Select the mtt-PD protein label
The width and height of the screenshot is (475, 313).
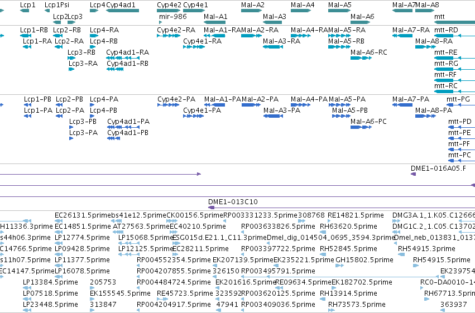click(459, 122)
